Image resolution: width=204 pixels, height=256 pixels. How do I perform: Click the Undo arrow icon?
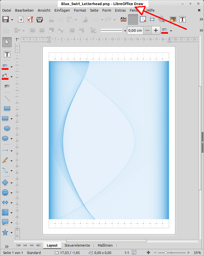click(96, 19)
